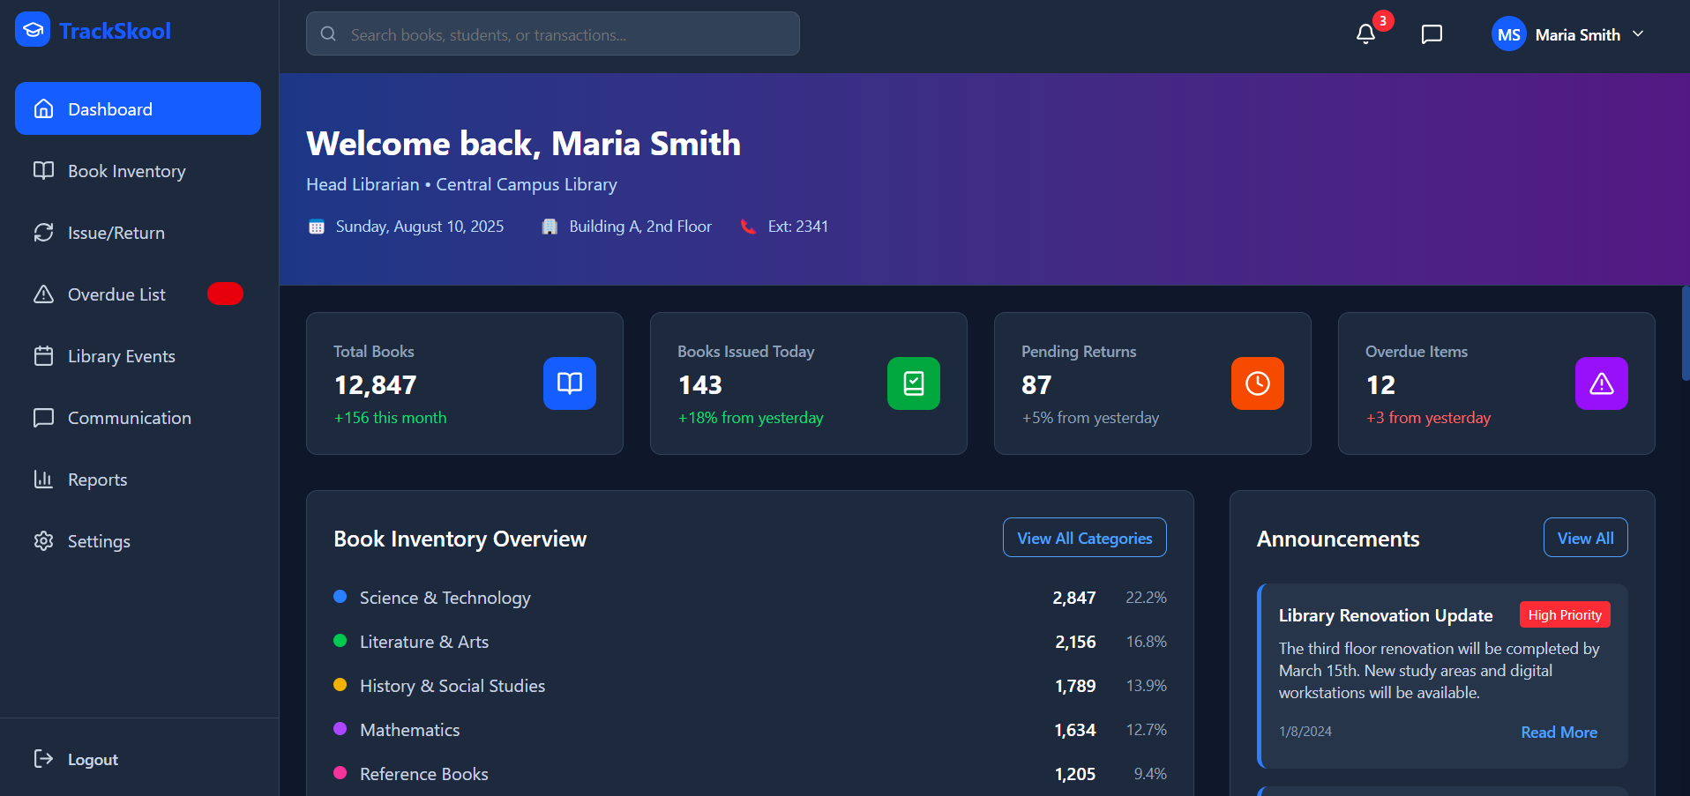Select the Communication menu item
This screenshot has width=1690, height=796.
tap(130, 417)
